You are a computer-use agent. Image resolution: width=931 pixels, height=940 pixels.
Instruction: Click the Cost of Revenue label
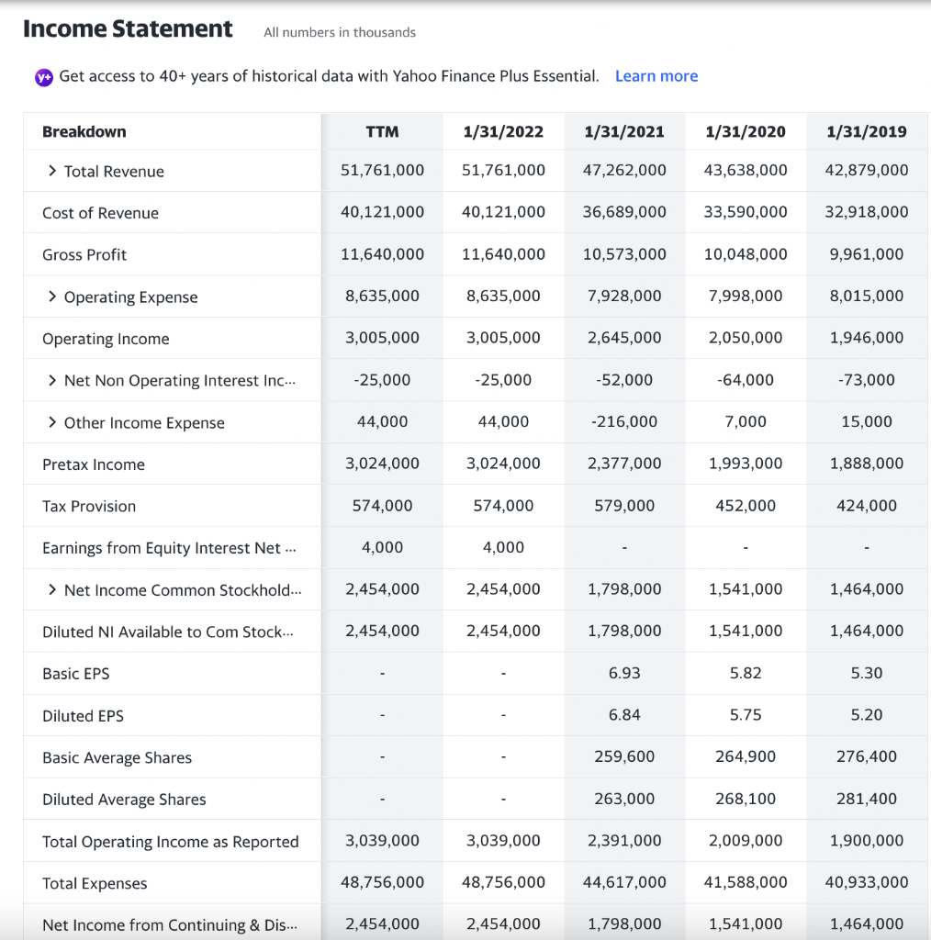(100, 213)
